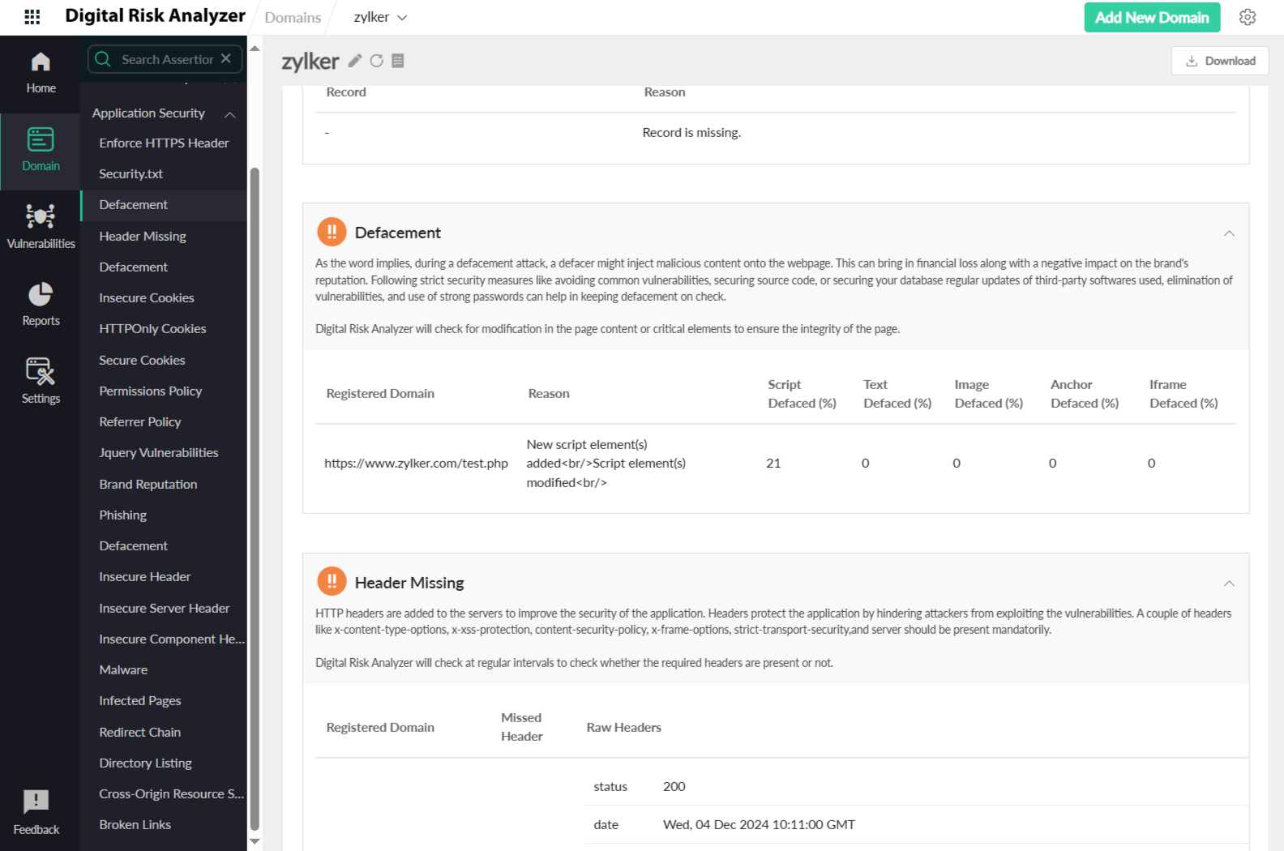Collapse the Application Security section
1284x851 pixels.
coord(230,114)
